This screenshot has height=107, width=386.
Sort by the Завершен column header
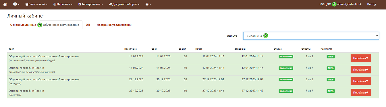[240, 49]
